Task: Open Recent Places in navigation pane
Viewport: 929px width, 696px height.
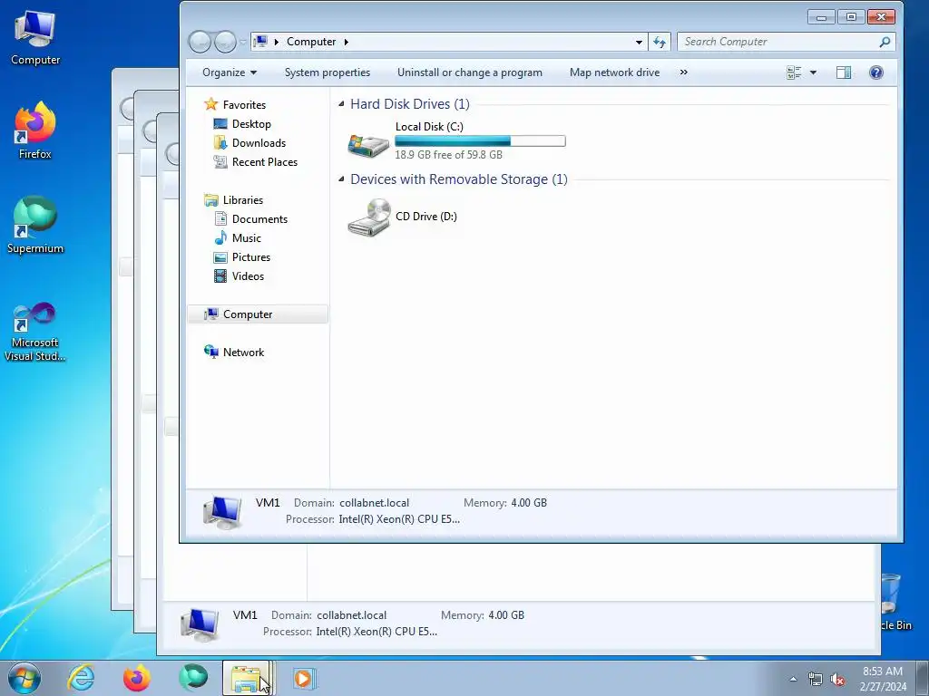Action: click(x=264, y=161)
